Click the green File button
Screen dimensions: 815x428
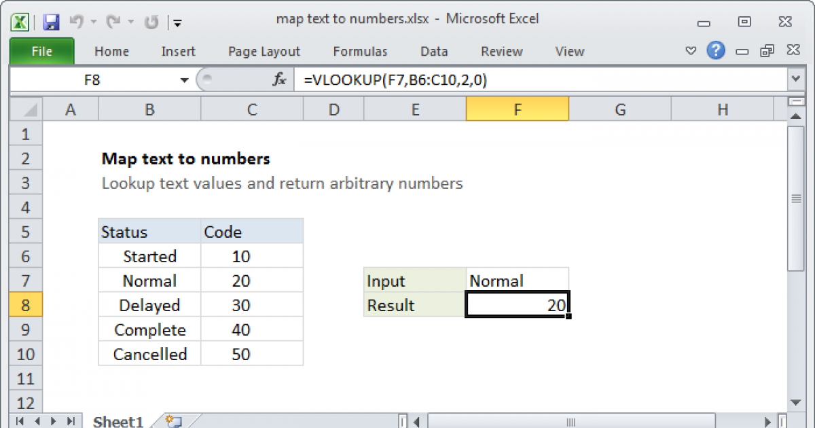pos(41,52)
